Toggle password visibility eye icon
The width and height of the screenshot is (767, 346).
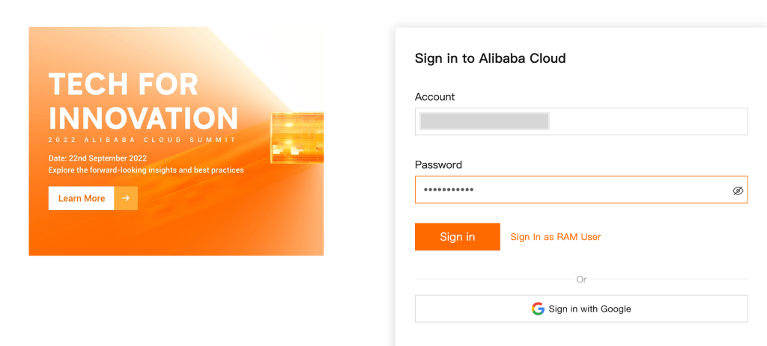[x=738, y=191]
